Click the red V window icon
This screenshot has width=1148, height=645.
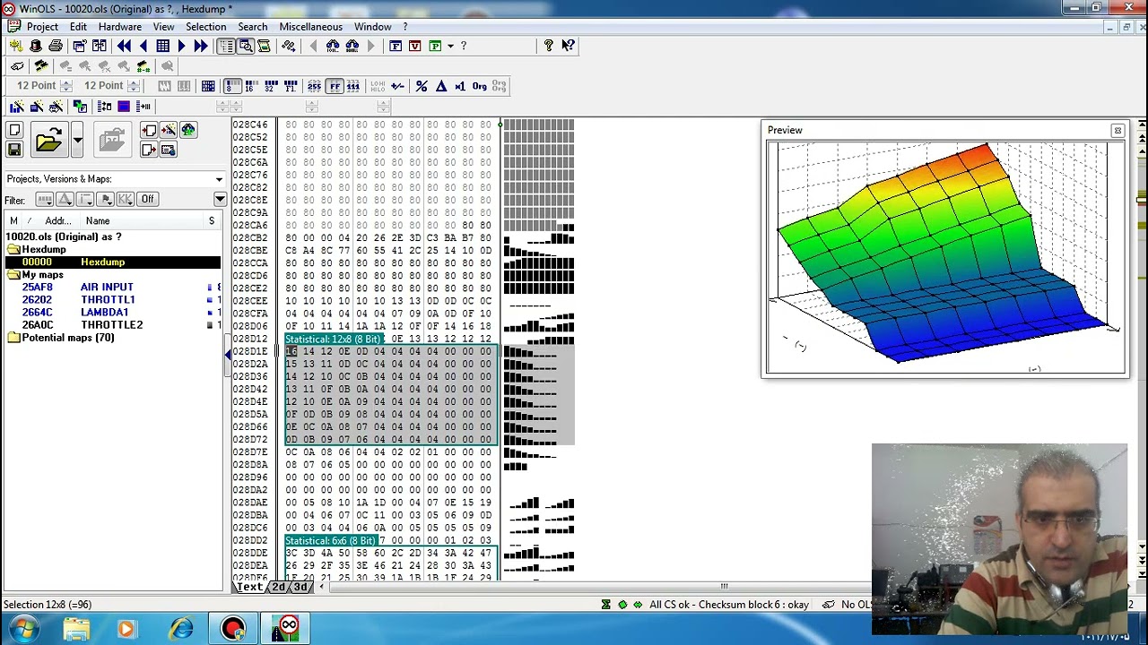click(414, 46)
